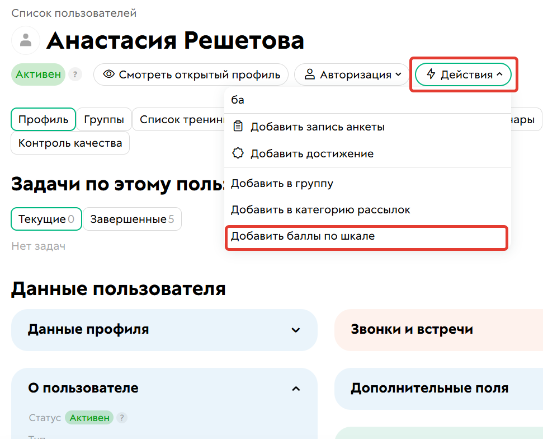543x439 pixels.
Task: Switch to completed tasks with Завершенные 5
Action: point(132,219)
